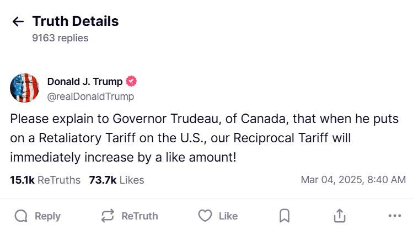Click the Like text label
The image size is (413, 241).
pos(228,216)
